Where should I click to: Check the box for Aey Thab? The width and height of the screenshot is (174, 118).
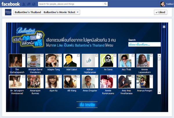(x=133, y=55)
